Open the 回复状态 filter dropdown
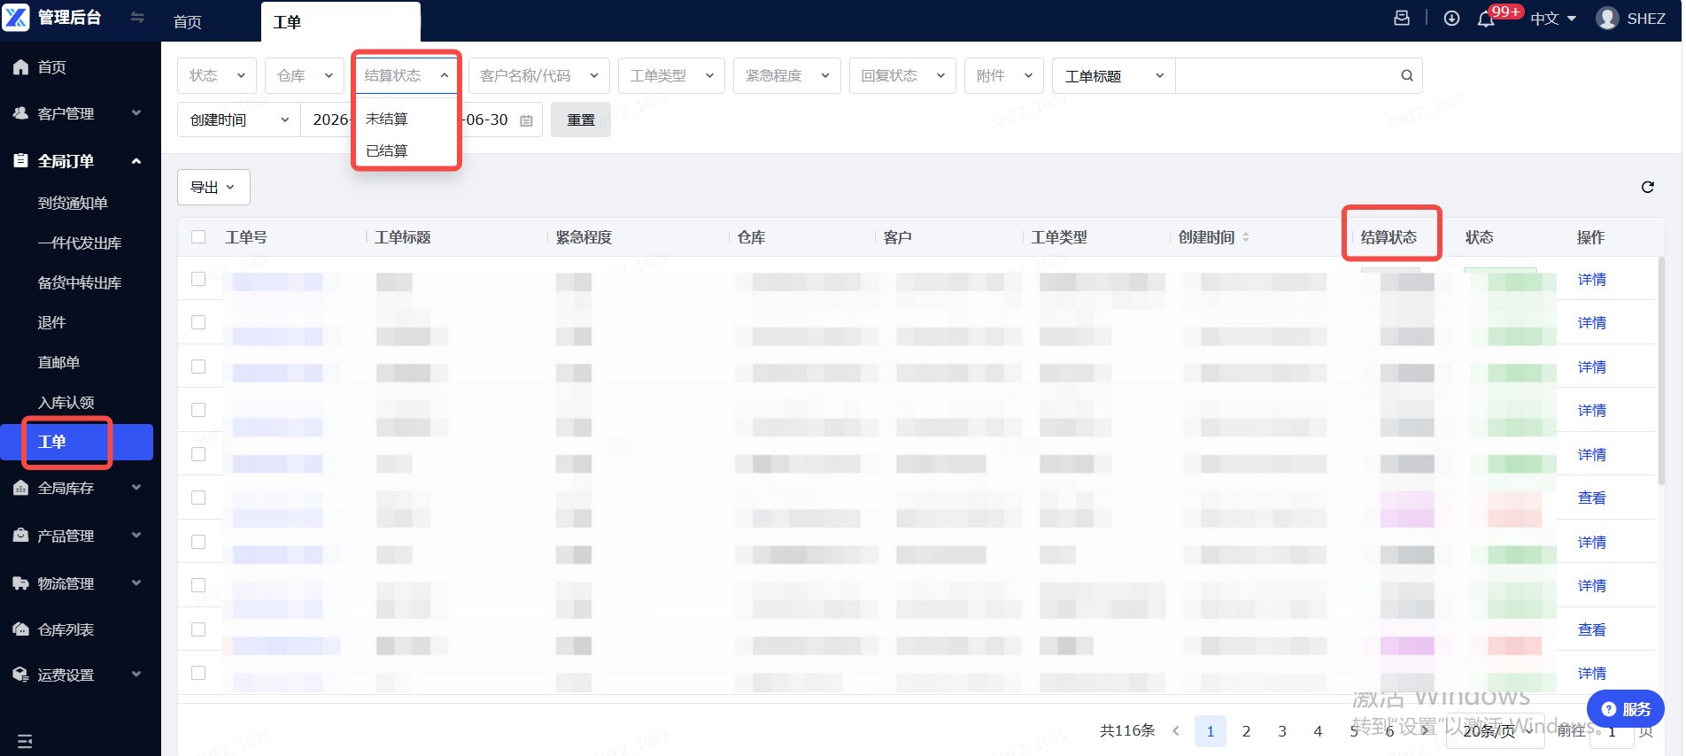 click(902, 75)
